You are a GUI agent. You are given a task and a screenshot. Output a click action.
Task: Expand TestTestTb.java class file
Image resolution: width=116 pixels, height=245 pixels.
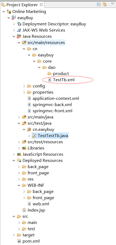(x=29, y=136)
